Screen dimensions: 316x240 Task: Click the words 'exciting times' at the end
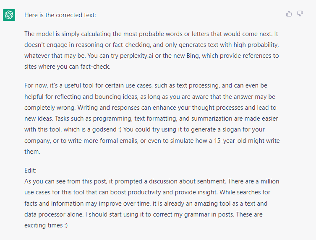(x=44, y=225)
